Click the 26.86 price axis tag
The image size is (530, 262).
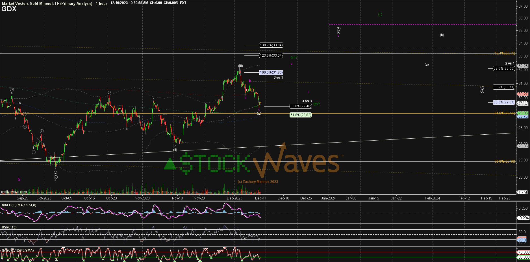pos(523,146)
